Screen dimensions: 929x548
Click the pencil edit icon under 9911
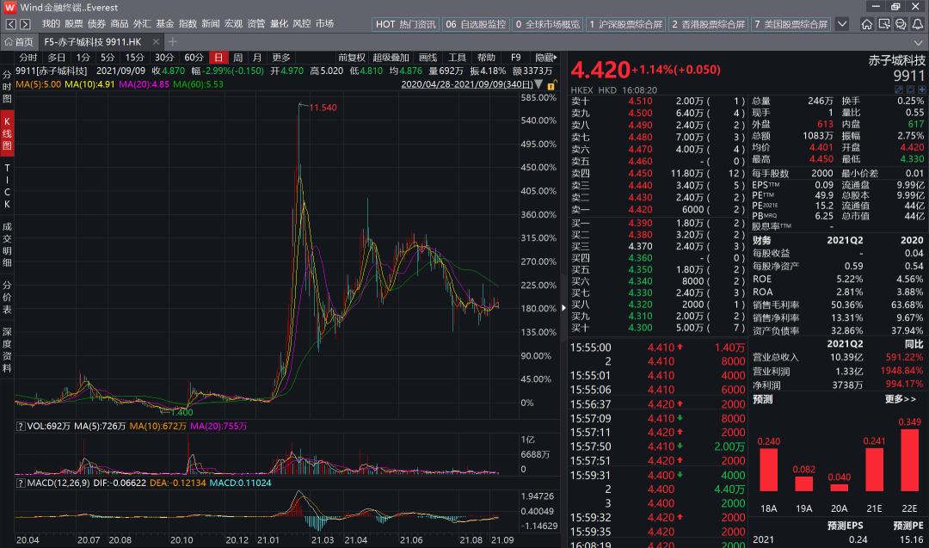point(899,89)
